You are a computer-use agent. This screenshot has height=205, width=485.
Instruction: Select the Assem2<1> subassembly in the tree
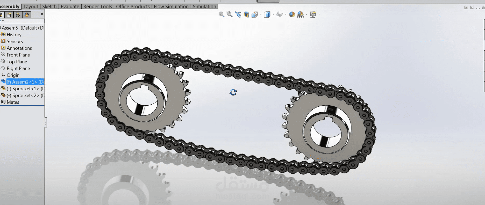25,82
